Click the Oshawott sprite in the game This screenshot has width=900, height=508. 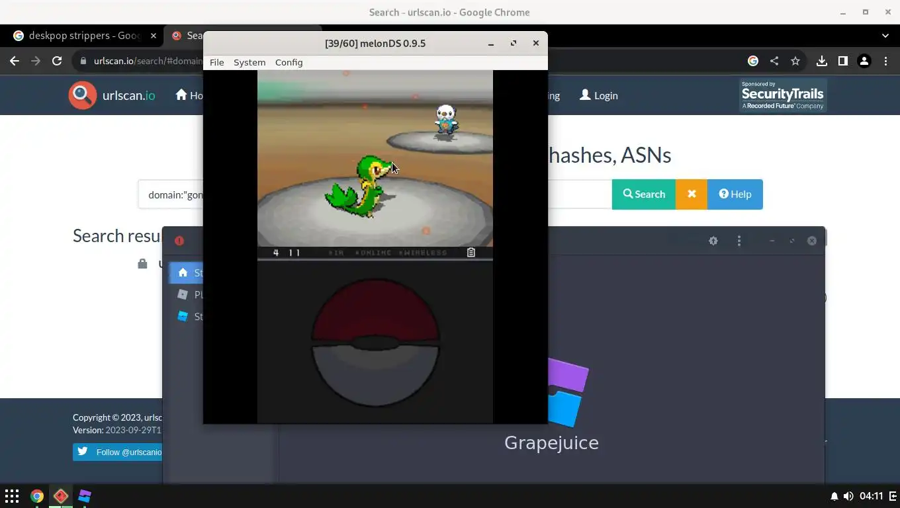pyautogui.click(x=446, y=120)
